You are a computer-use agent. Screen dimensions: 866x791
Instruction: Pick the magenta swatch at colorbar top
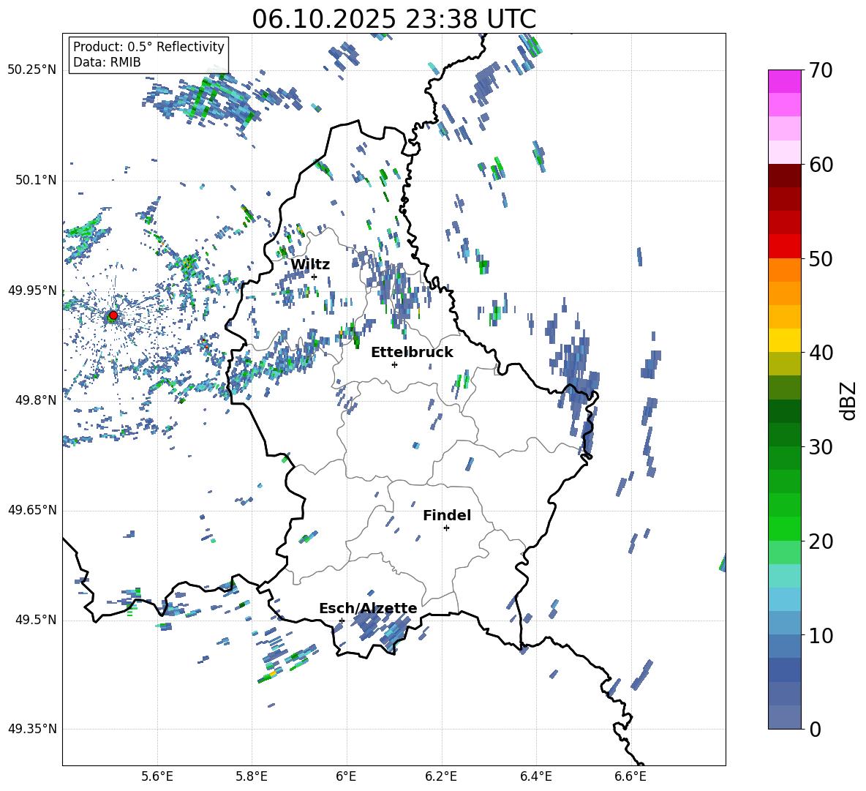pos(784,81)
